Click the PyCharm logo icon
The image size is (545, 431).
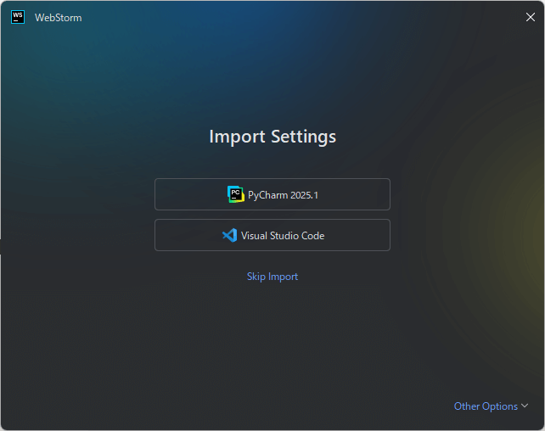(235, 194)
